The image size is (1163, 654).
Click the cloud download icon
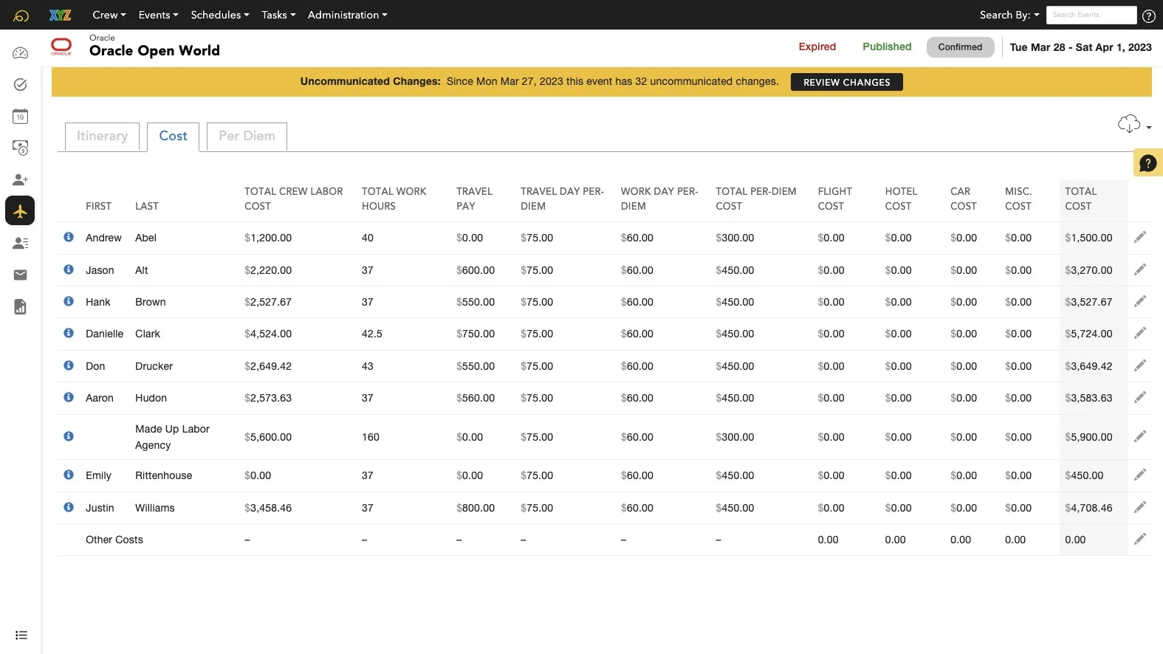(1129, 124)
